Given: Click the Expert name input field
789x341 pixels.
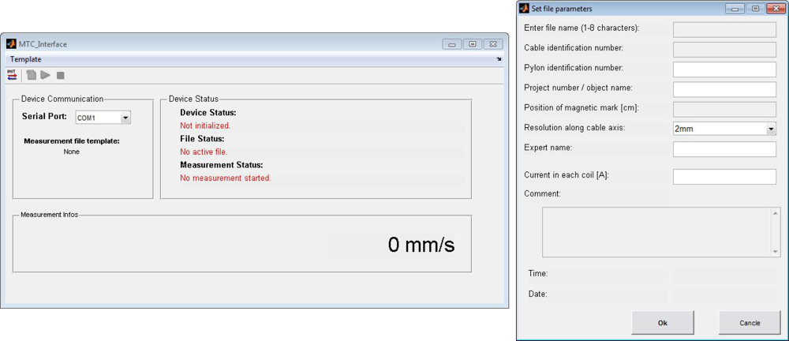Looking at the screenshot, I should [724, 149].
